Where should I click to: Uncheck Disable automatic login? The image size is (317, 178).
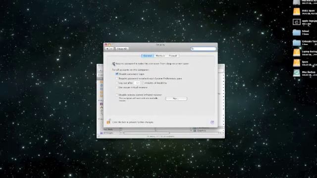coord(117,74)
